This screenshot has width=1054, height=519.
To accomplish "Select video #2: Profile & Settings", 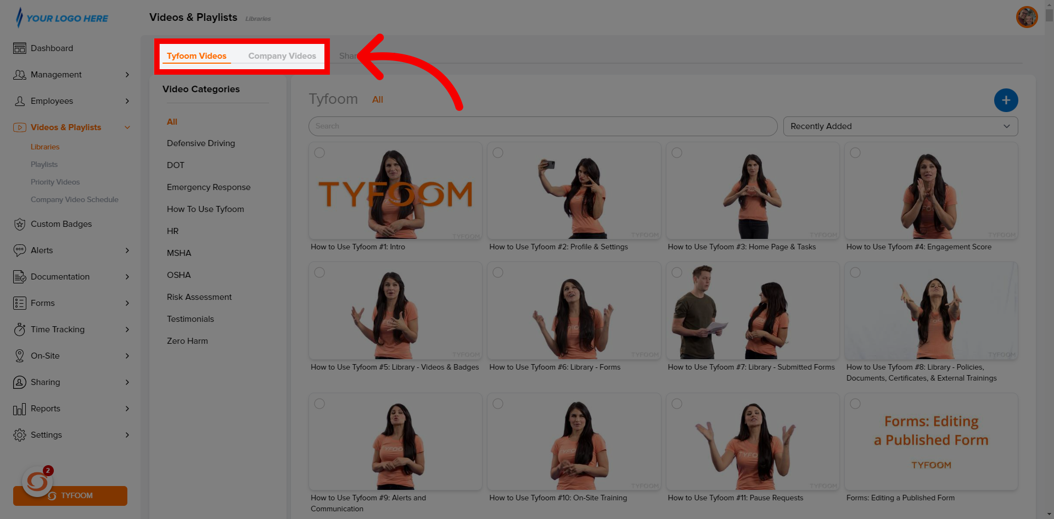I will (x=498, y=153).
